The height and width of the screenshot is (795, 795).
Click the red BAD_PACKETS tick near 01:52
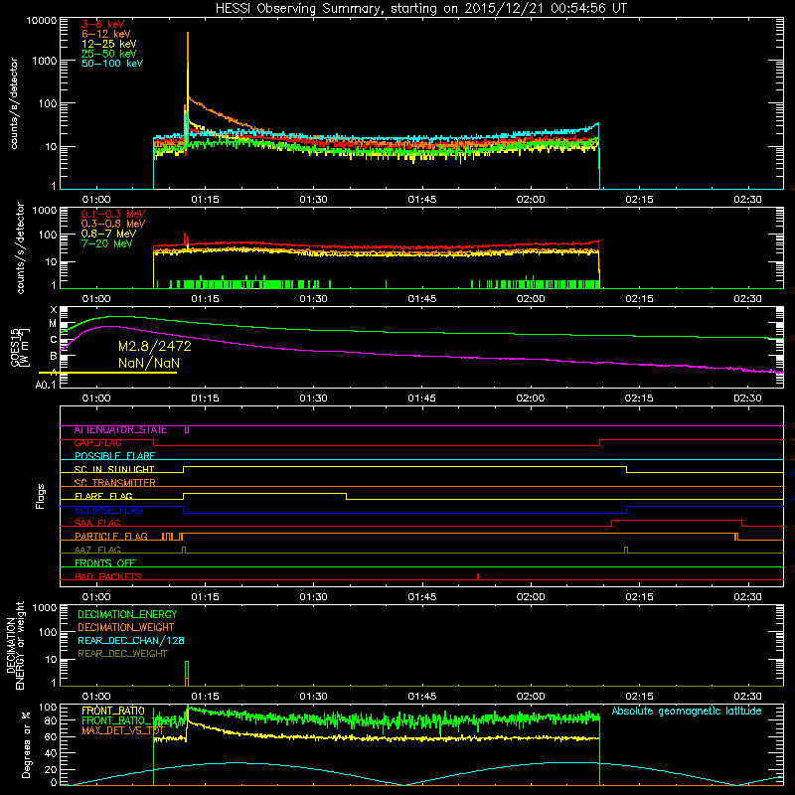coord(478,576)
